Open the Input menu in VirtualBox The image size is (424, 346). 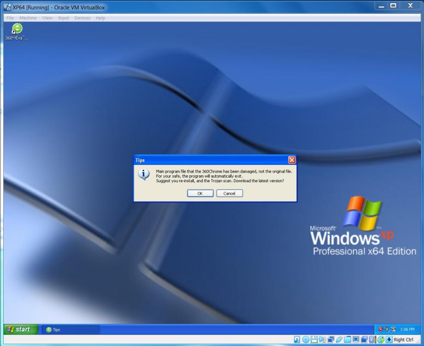click(63, 18)
